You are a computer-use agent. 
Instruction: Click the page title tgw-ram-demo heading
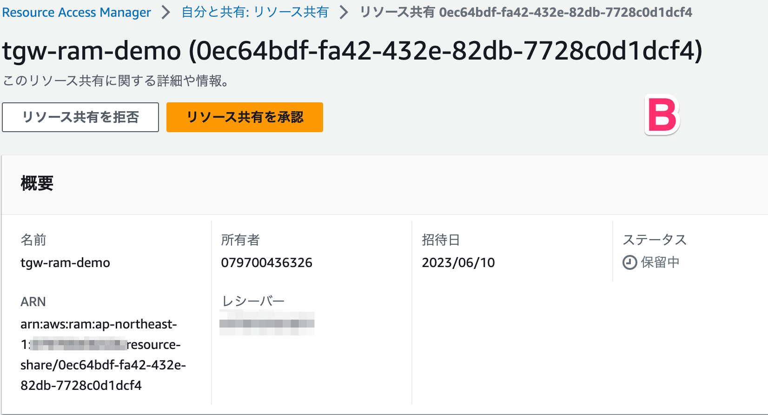click(x=352, y=51)
